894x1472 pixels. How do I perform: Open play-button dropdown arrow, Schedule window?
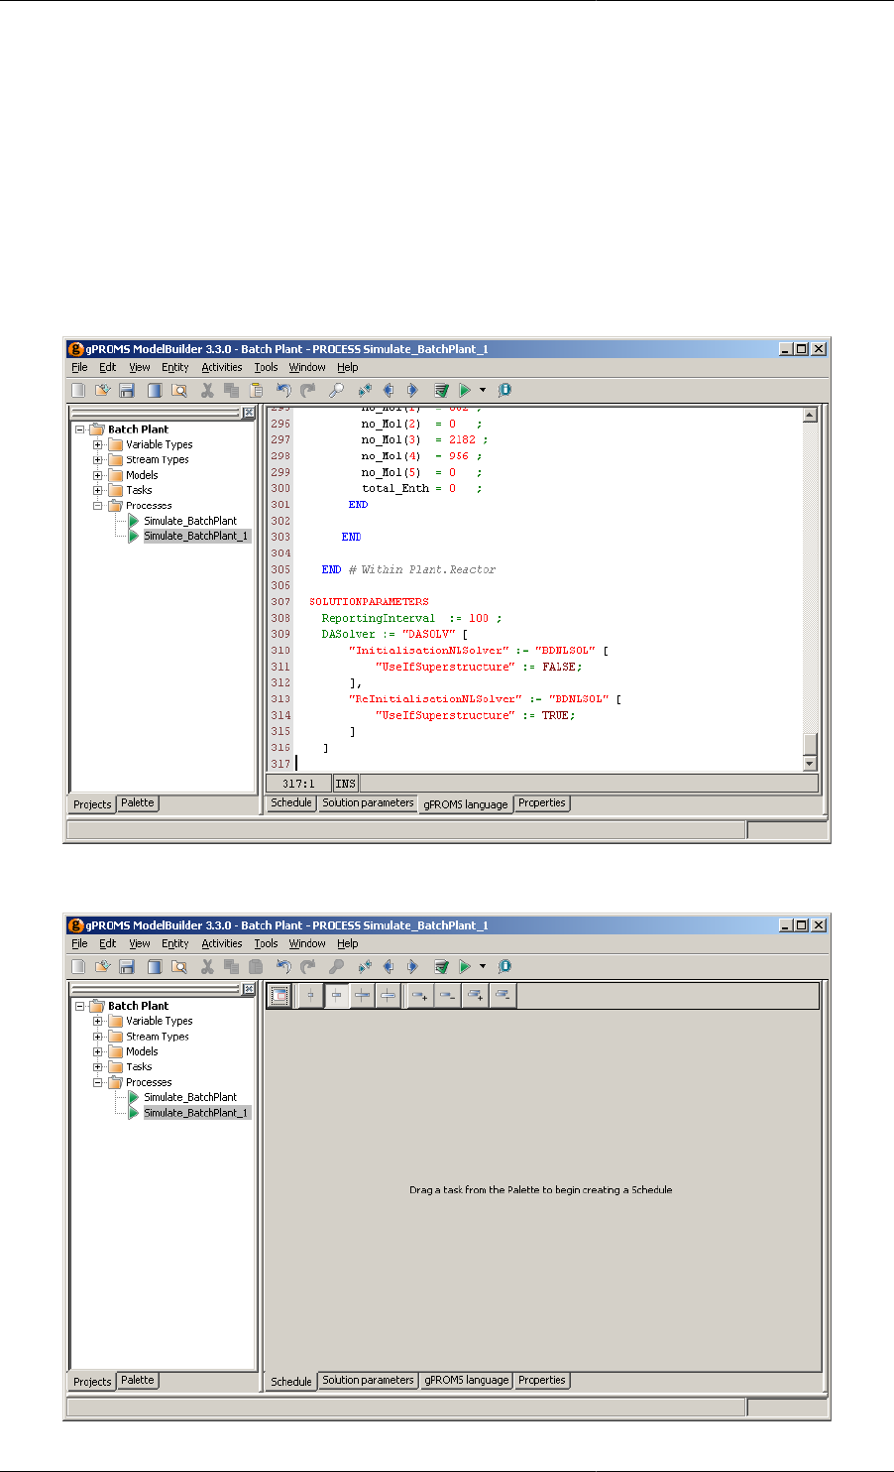[483, 967]
